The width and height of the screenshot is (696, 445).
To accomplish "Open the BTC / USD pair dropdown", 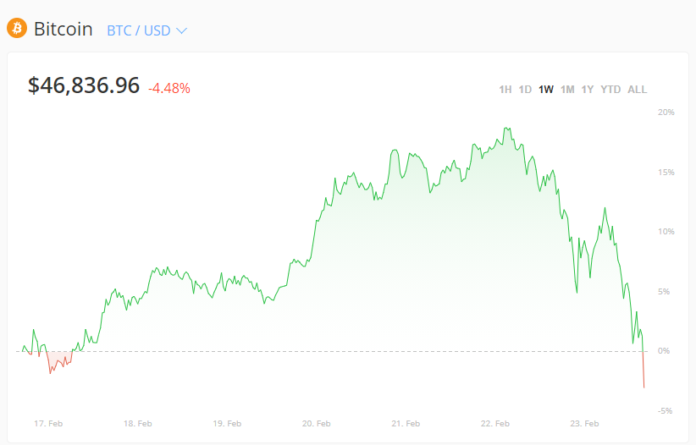I will pyautogui.click(x=138, y=30).
